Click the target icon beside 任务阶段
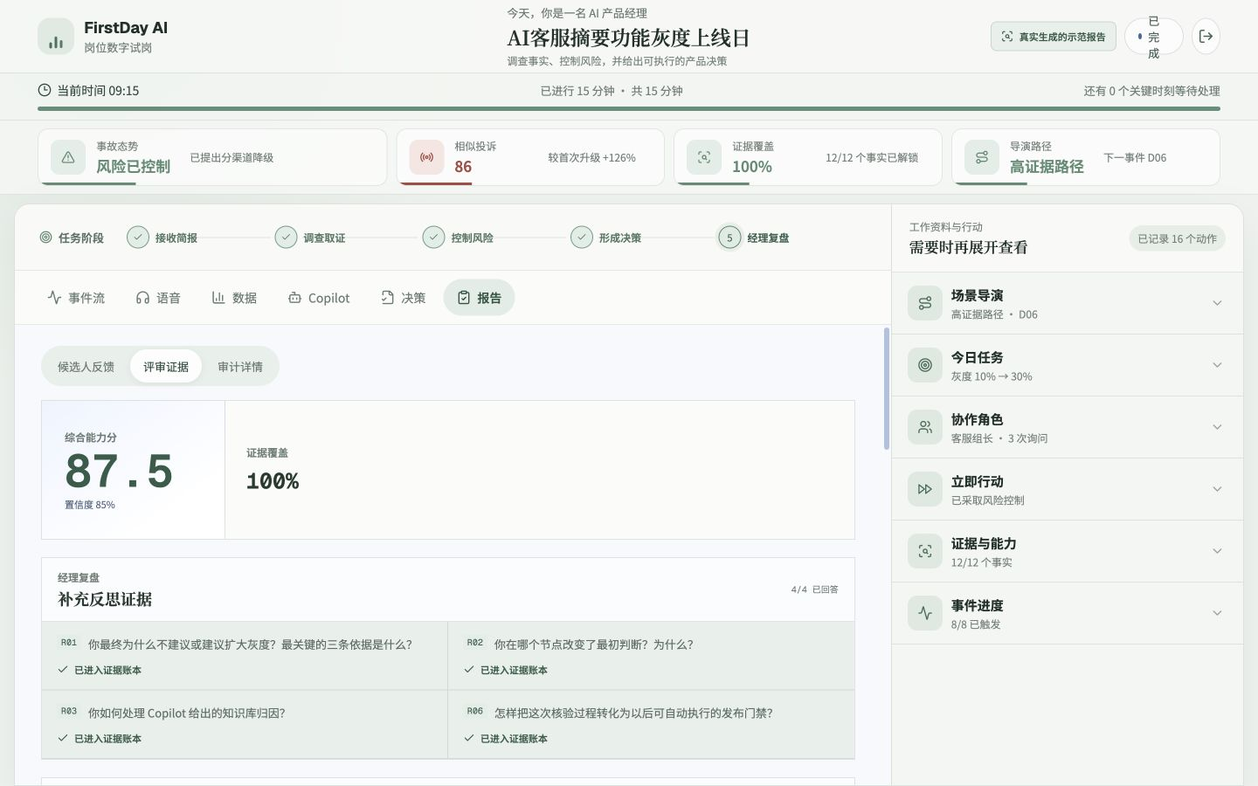The width and height of the screenshot is (1258, 786). [x=45, y=238]
